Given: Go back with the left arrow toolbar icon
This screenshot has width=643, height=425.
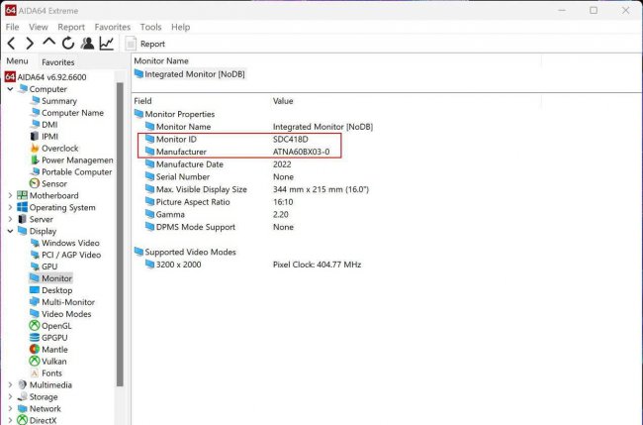Looking at the screenshot, I should click(x=12, y=44).
